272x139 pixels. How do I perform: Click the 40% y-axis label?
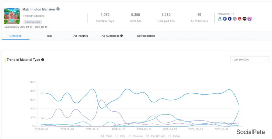(x=33, y=109)
